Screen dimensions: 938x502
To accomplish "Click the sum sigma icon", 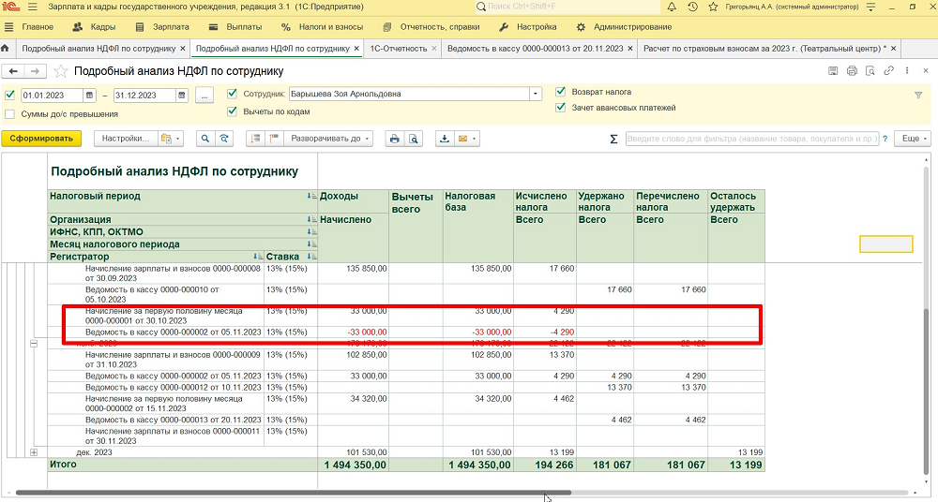I will (613, 139).
